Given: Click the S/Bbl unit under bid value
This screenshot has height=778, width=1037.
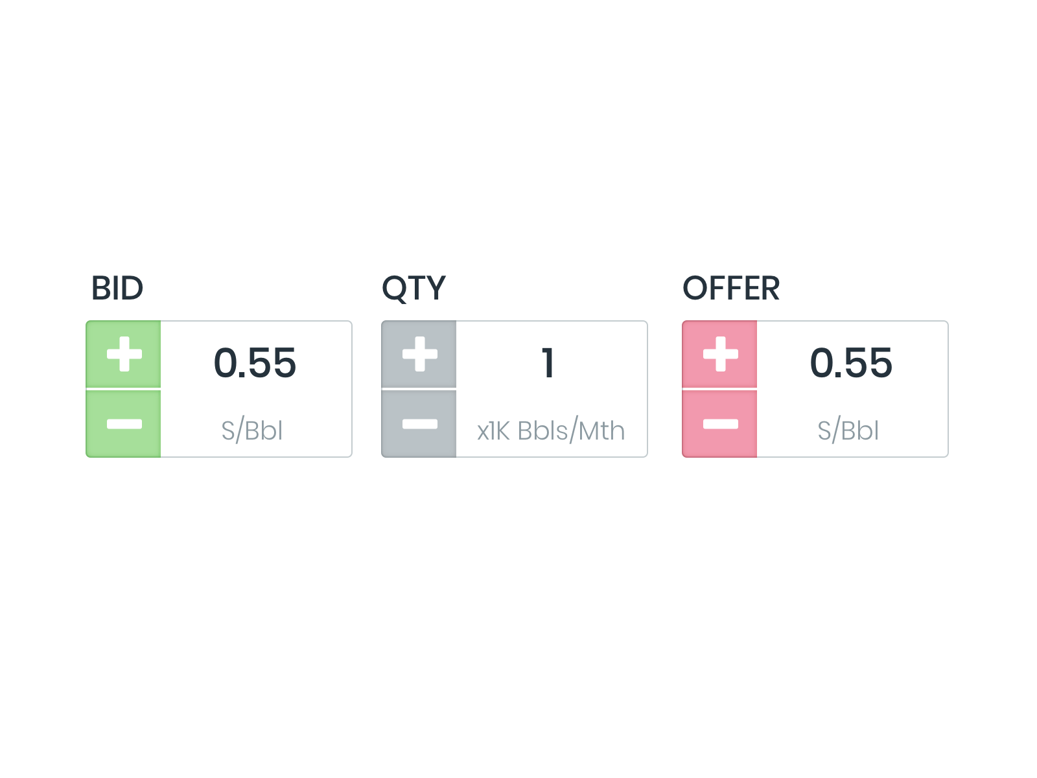Looking at the screenshot, I should click(x=252, y=430).
